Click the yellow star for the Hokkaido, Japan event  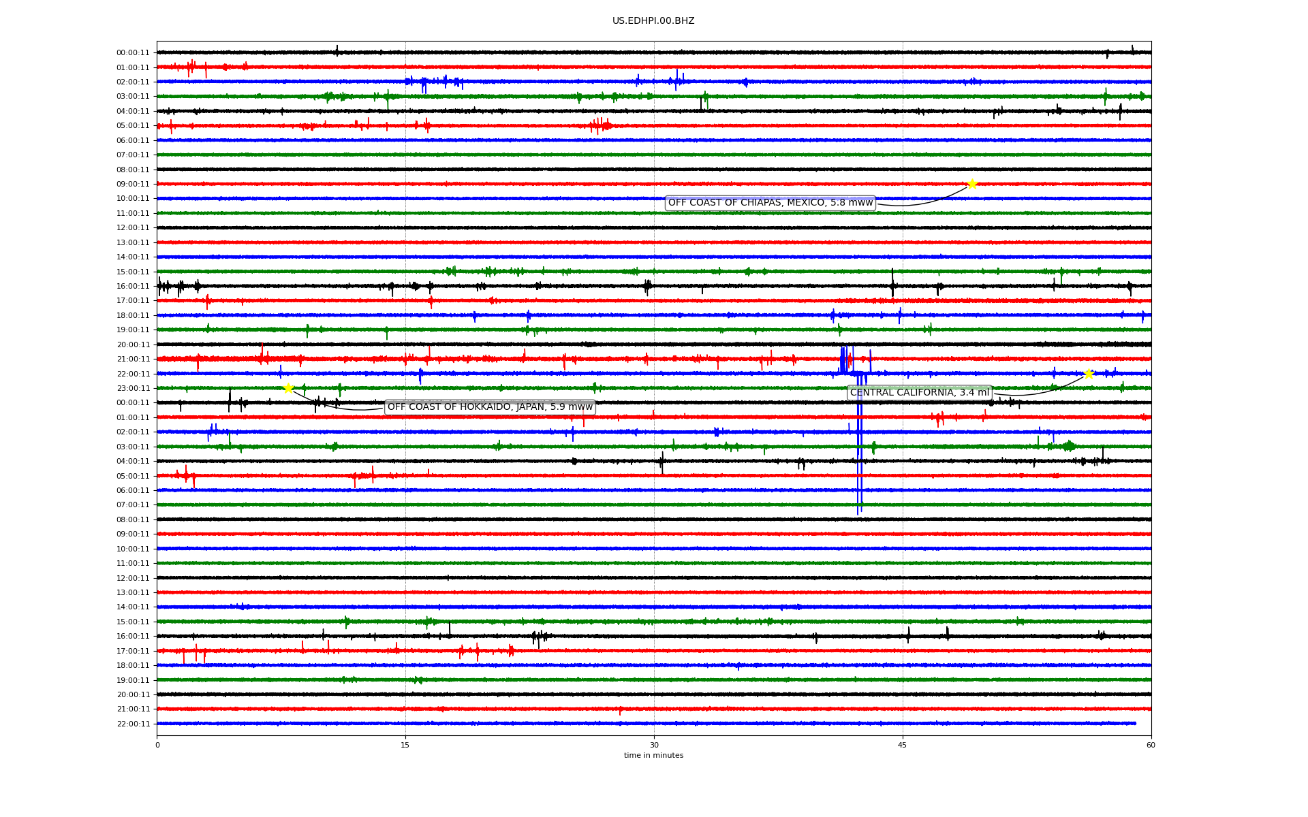coord(288,388)
